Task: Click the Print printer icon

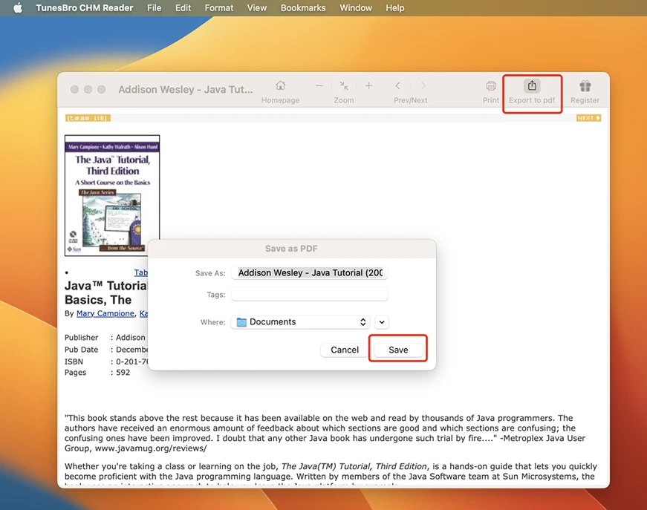Action: click(x=491, y=86)
